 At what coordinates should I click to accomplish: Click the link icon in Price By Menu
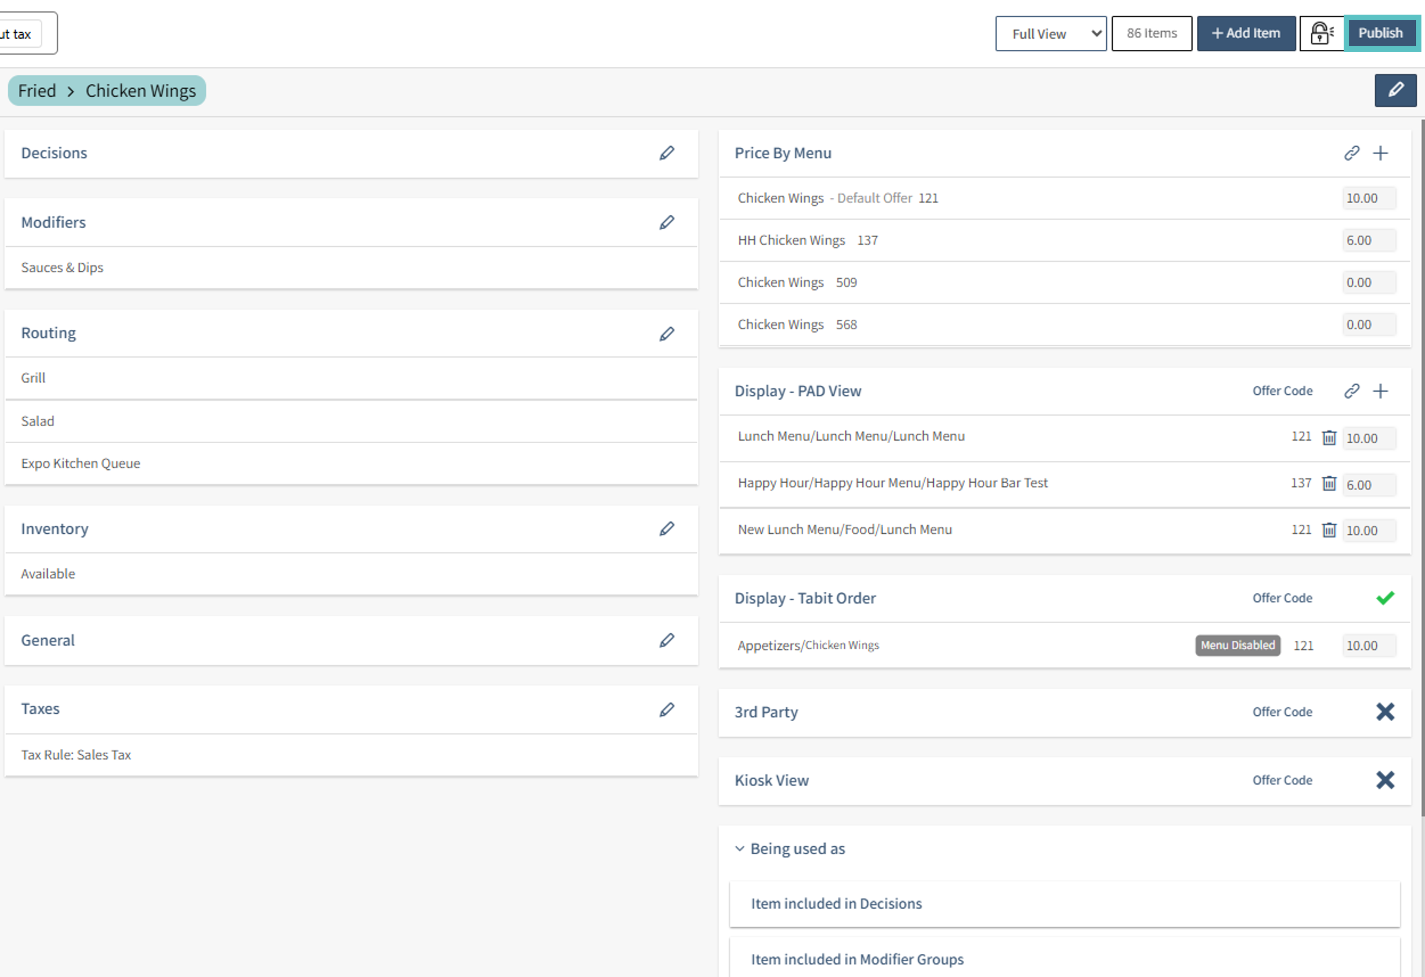(x=1352, y=153)
